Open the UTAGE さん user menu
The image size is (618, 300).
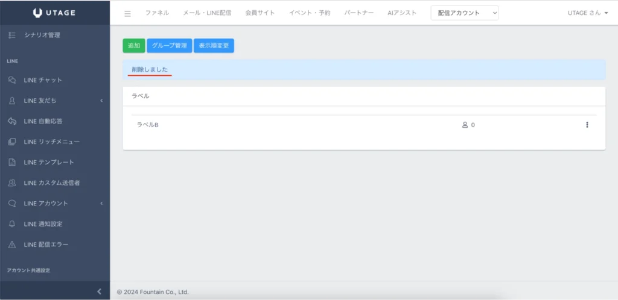click(587, 13)
